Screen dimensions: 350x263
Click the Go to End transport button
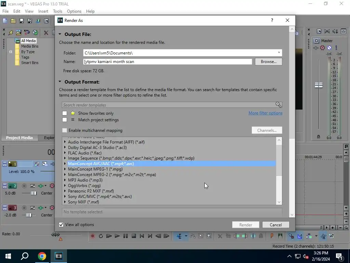tap(150, 236)
